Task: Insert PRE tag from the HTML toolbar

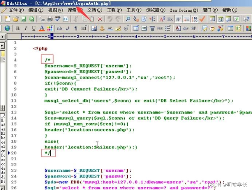Action: point(160,29)
